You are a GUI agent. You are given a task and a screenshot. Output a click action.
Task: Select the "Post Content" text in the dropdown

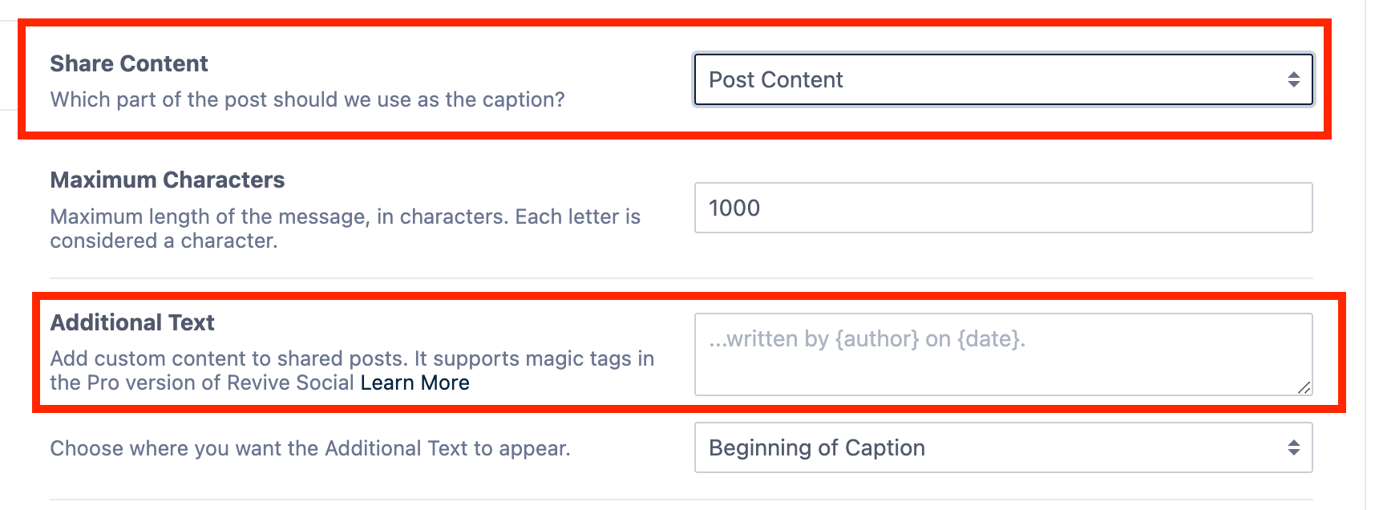coord(775,79)
